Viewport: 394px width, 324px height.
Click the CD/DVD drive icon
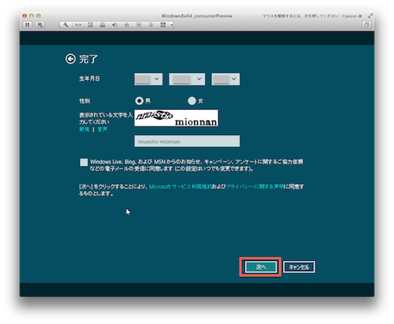(x=103, y=25)
